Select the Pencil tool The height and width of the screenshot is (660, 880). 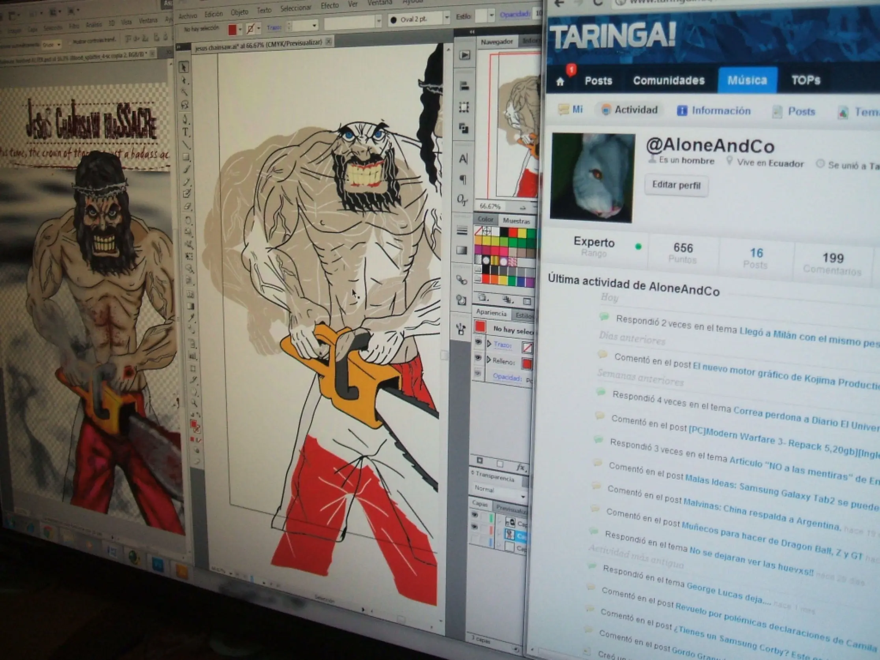(x=187, y=181)
